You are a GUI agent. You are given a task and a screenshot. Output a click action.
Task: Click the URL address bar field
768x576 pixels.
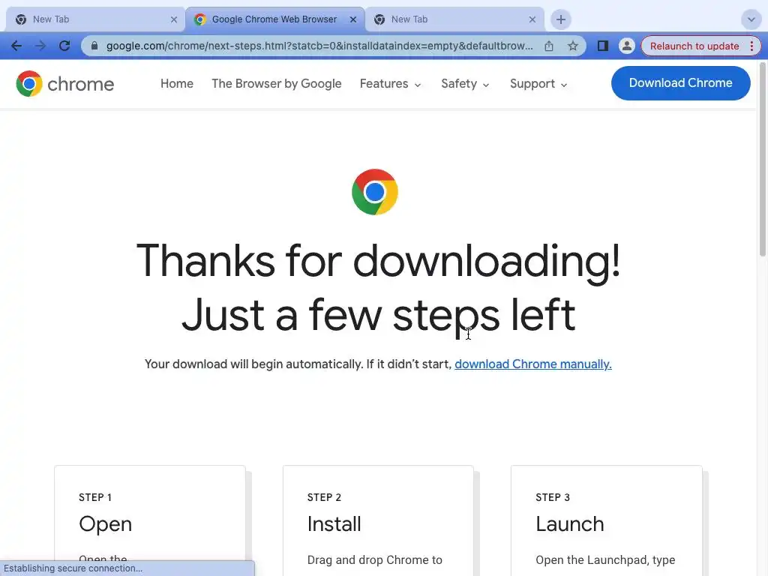pyautogui.click(x=319, y=46)
